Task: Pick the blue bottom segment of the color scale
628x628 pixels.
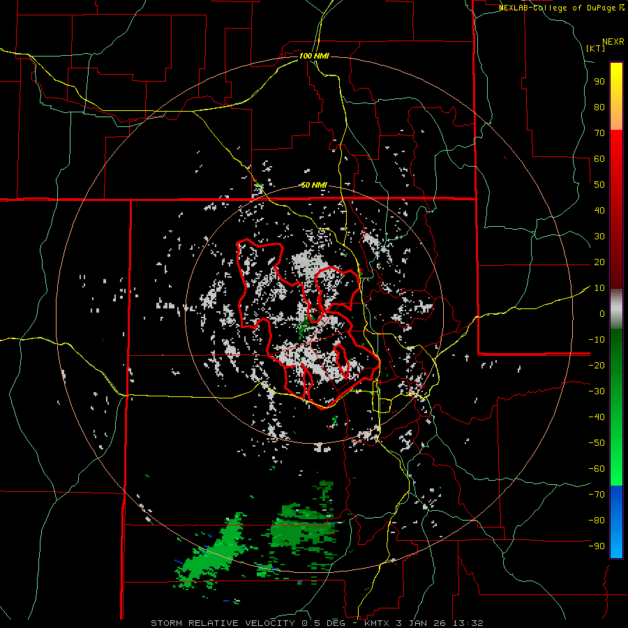Action: click(x=616, y=522)
